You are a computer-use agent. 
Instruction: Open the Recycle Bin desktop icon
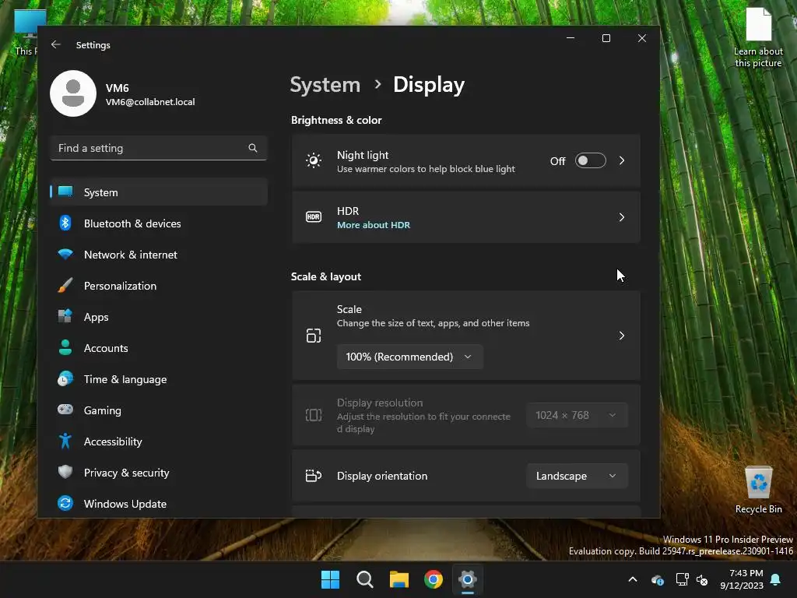(759, 491)
